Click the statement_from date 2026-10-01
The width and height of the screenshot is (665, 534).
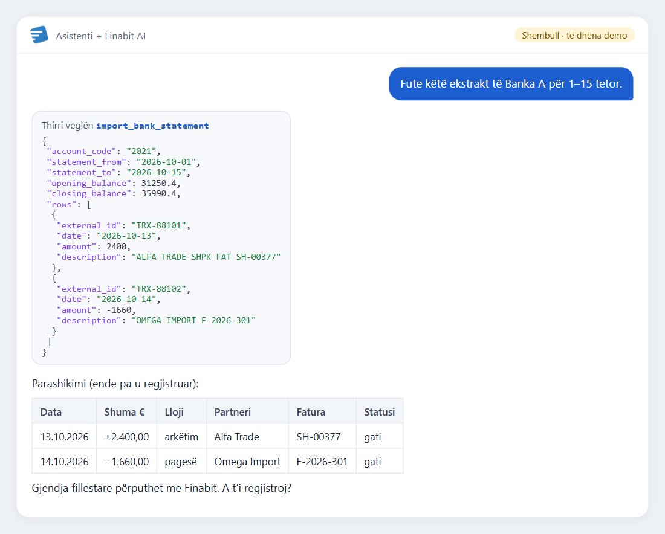click(x=166, y=162)
